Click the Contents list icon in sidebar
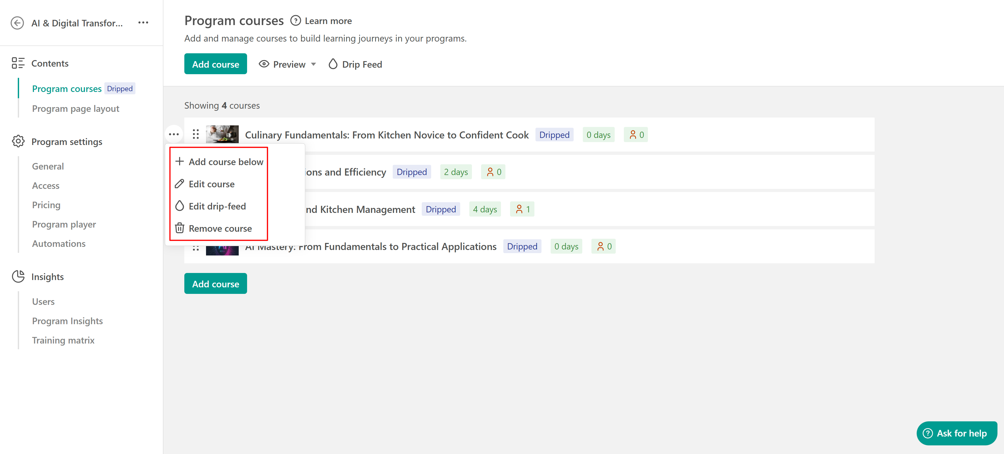1004x454 pixels. (x=18, y=63)
